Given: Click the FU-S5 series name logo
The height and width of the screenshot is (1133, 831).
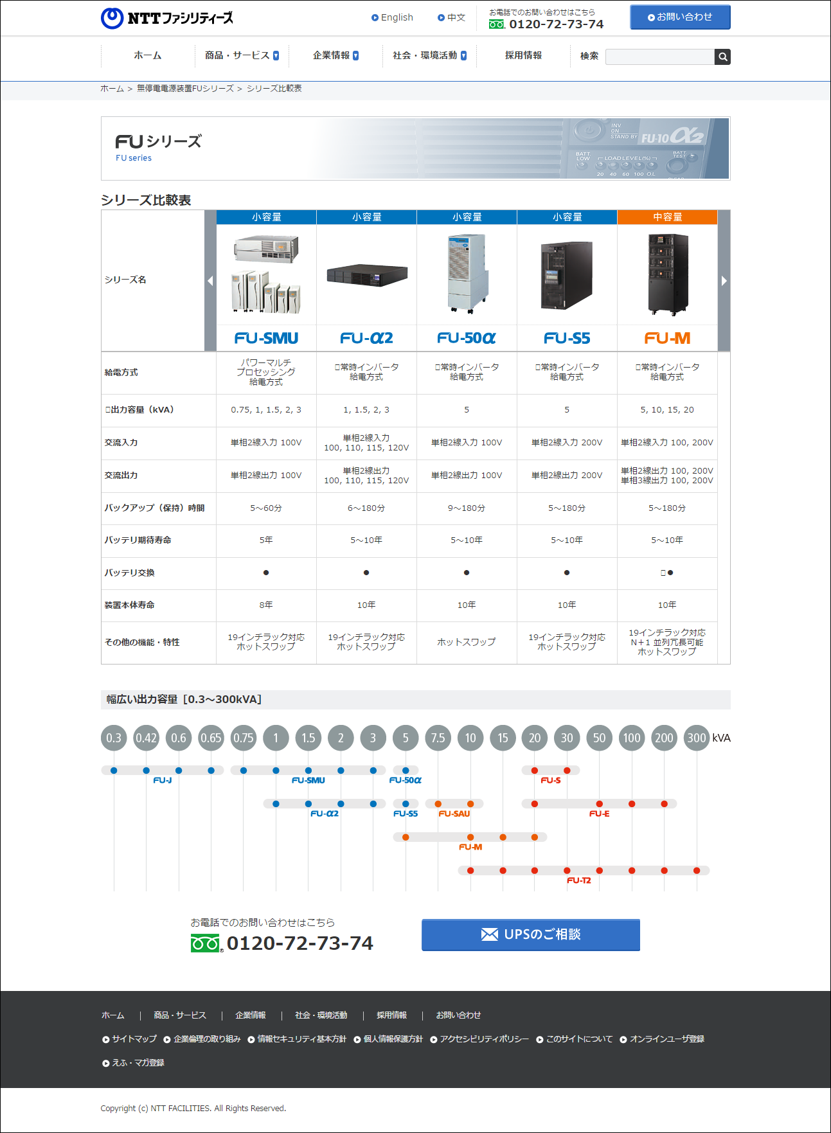Looking at the screenshot, I should pyautogui.click(x=567, y=338).
